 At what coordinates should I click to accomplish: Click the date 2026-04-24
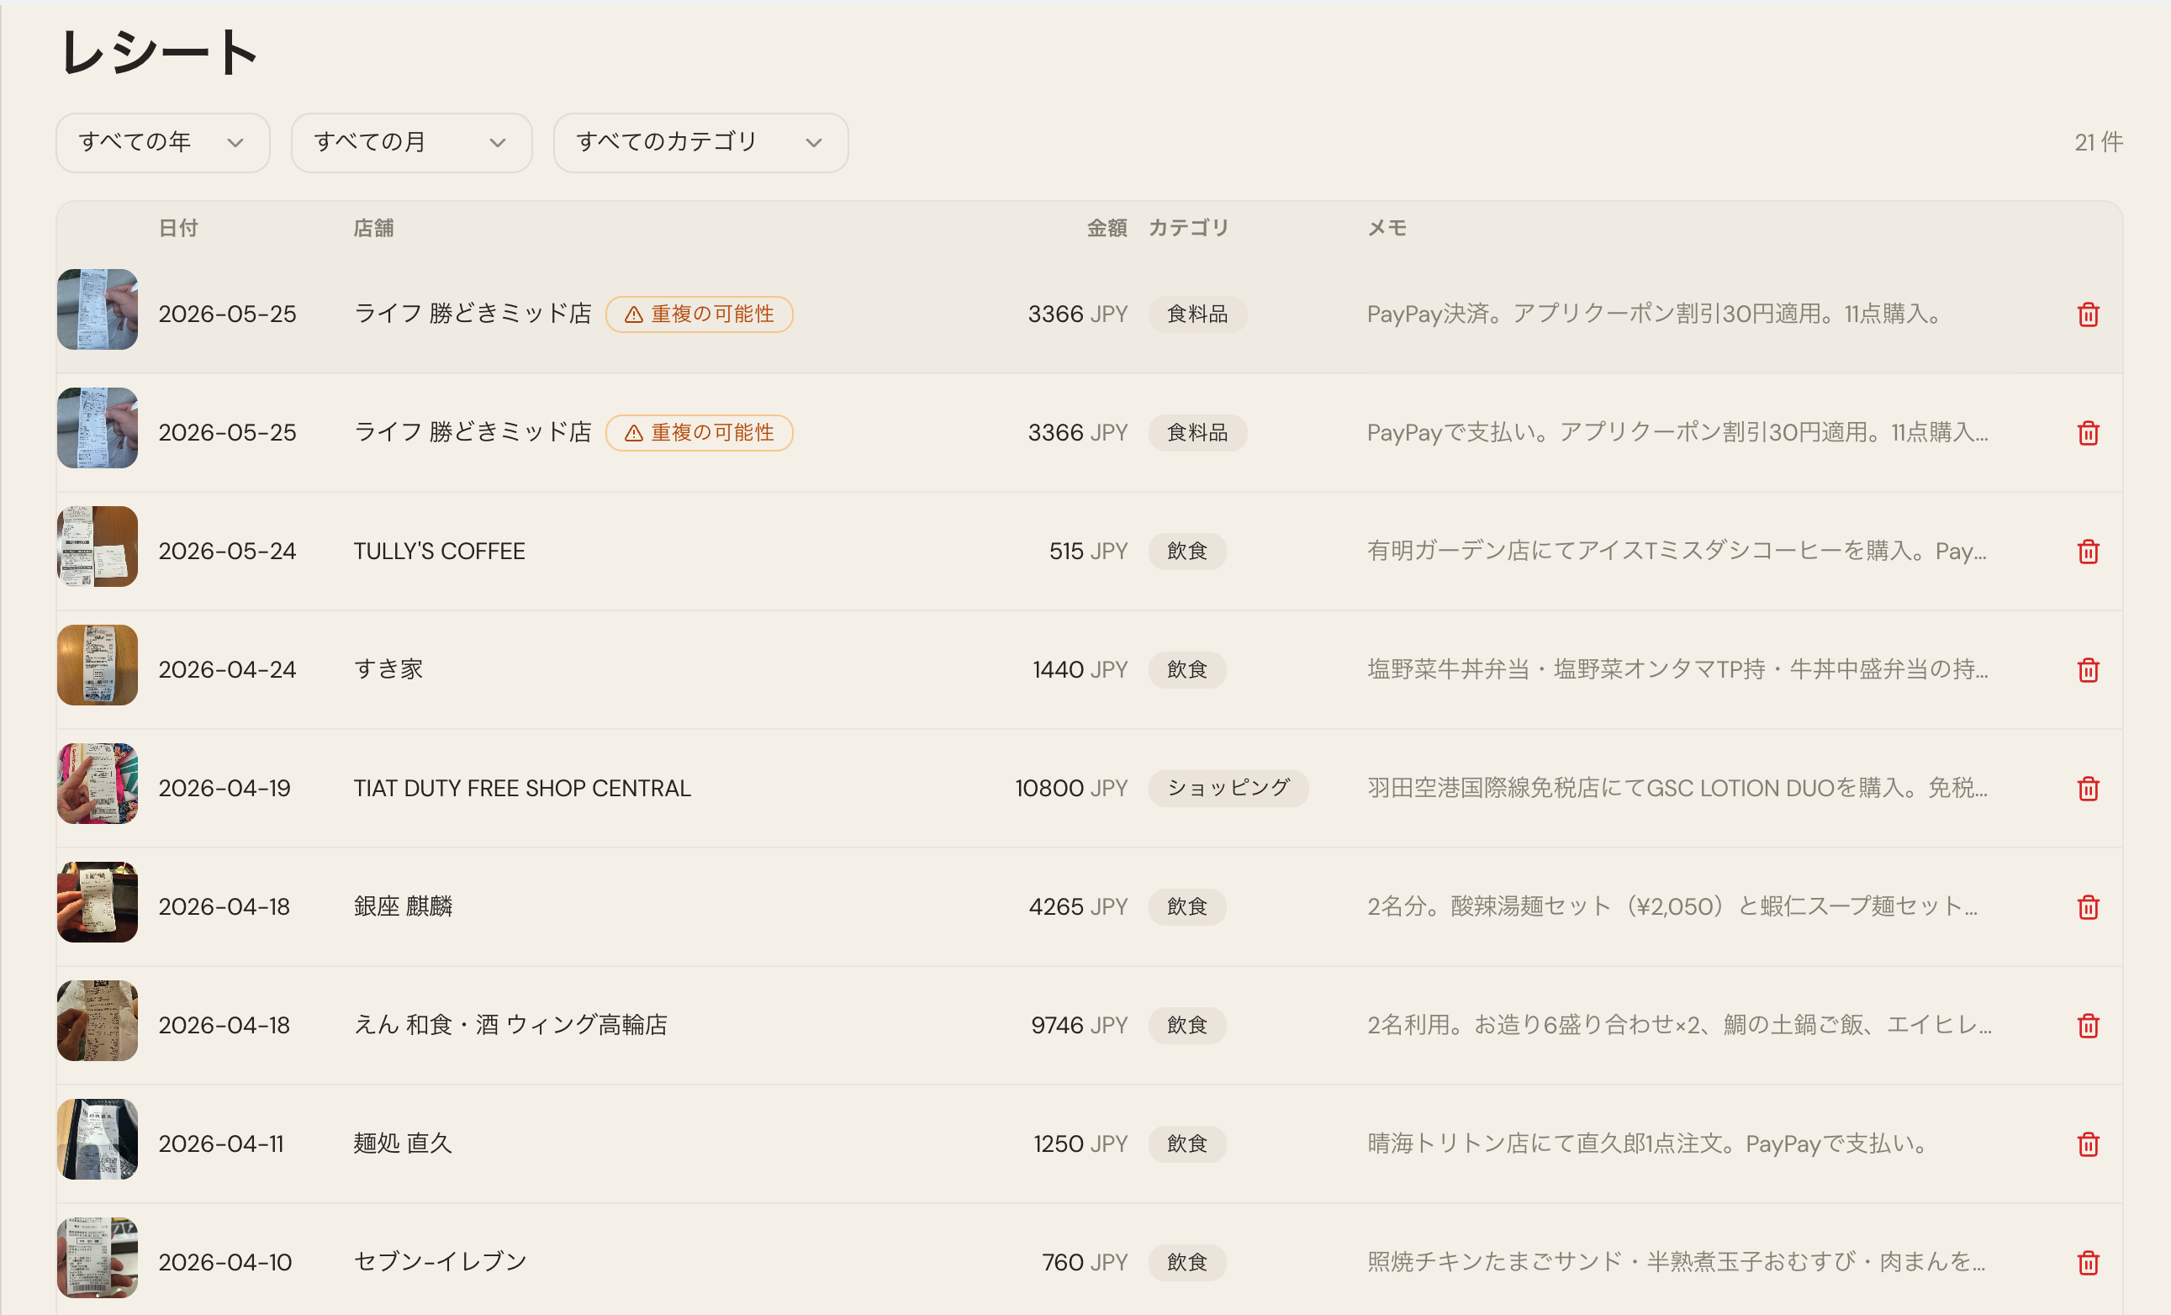227,670
